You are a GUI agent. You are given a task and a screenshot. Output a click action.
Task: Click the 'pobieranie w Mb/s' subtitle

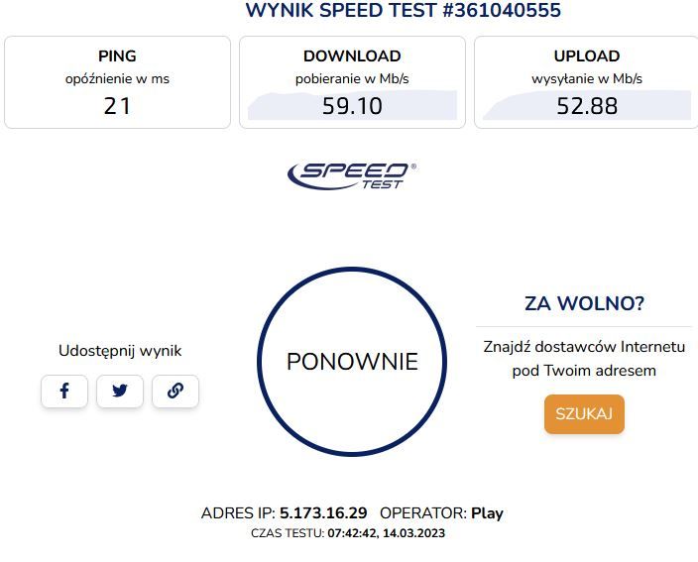352,78
